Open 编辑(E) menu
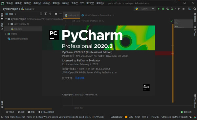Screen dimensions: 197x120 [19, 3]
